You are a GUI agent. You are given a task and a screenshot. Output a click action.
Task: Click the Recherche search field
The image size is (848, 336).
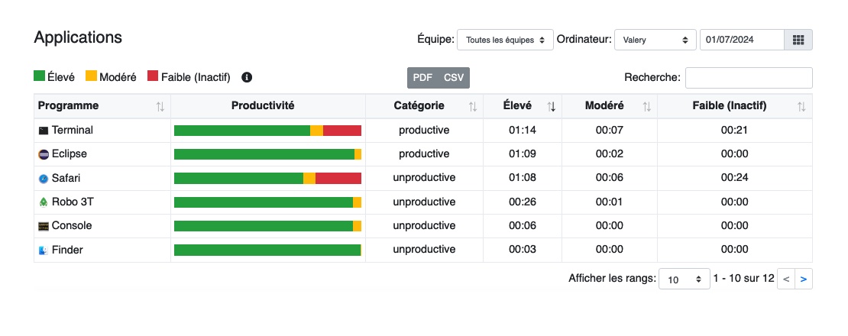click(x=749, y=78)
